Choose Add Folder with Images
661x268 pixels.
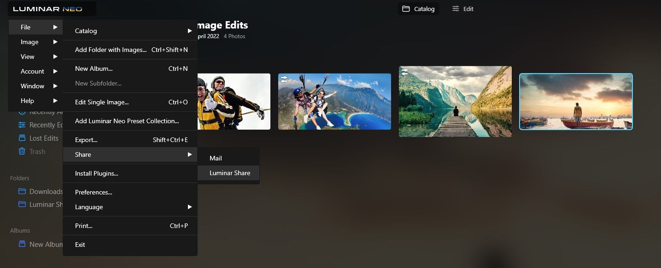pos(130,50)
